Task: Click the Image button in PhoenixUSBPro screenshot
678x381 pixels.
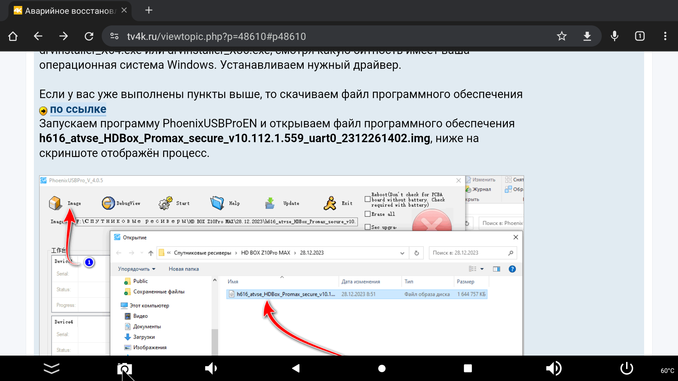Action: [65, 203]
